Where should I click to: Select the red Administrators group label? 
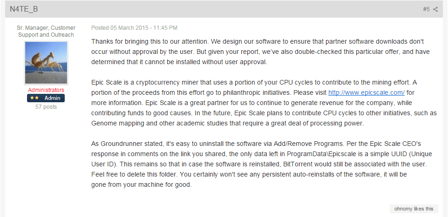[46, 90]
